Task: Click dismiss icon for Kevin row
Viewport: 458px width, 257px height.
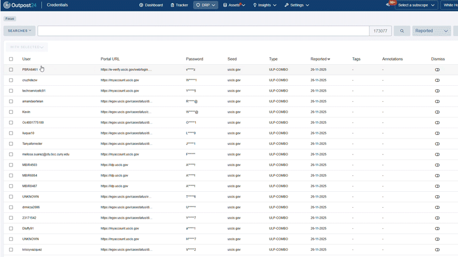Action: (x=437, y=112)
